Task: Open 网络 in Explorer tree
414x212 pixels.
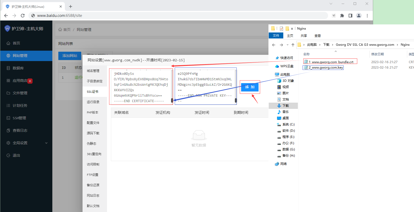Action: coord(281,164)
